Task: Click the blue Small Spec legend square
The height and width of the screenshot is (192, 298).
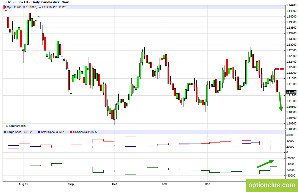Action: click(39, 132)
